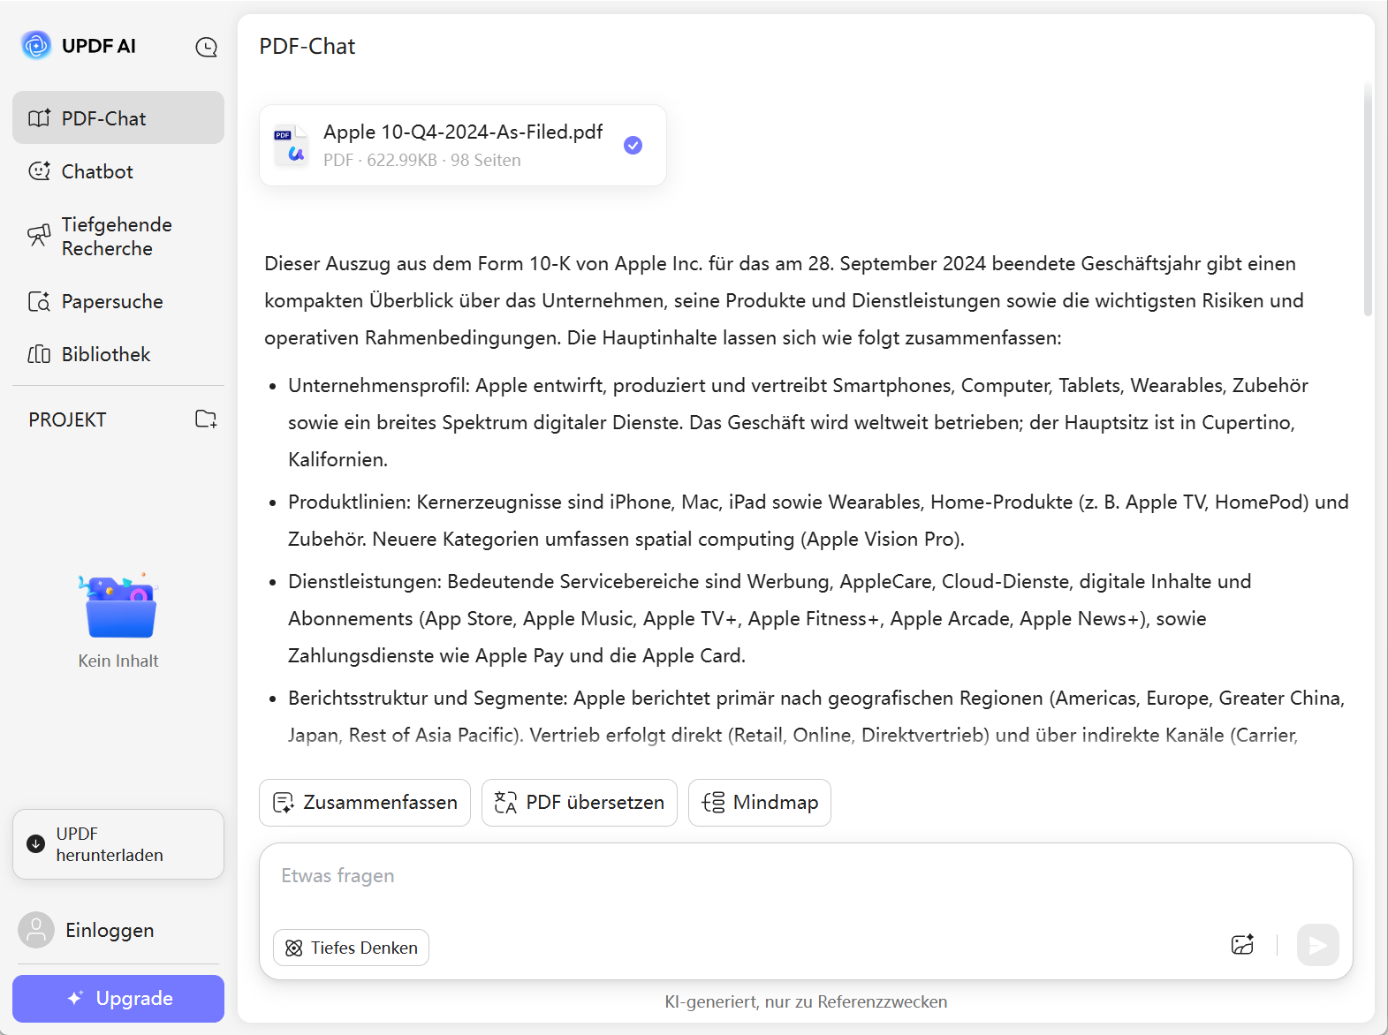Click the Papersuche document-search icon
Image resolution: width=1388 pixels, height=1035 pixels.
(x=40, y=301)
